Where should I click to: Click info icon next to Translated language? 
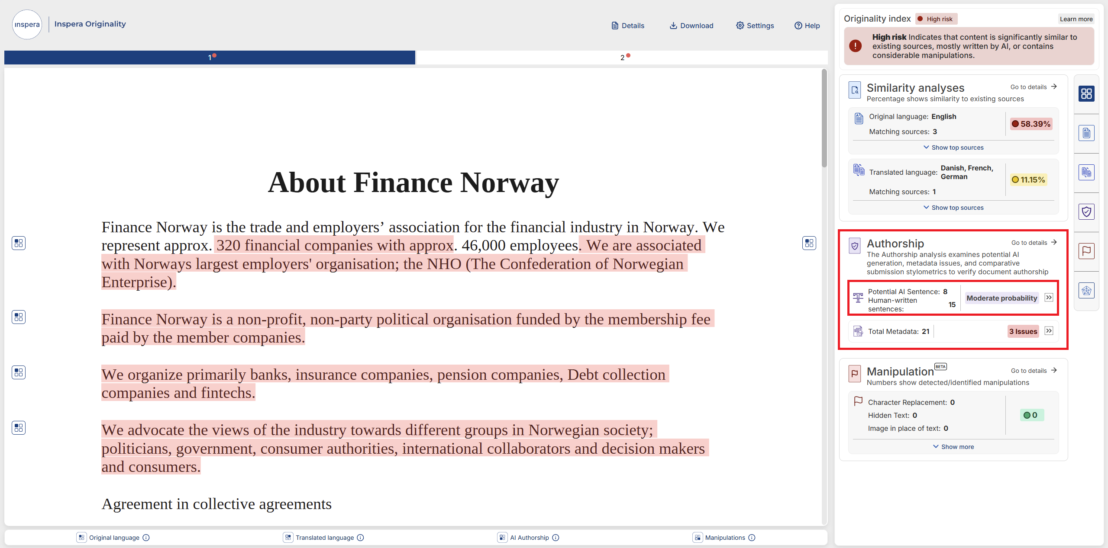pyautogui.click(x=361, y=538)
